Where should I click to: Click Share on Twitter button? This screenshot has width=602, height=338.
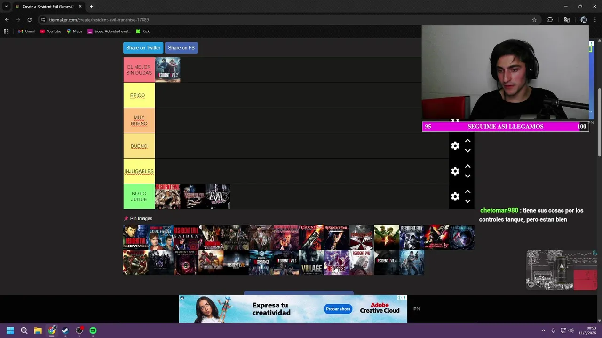[x=143, y=48]
